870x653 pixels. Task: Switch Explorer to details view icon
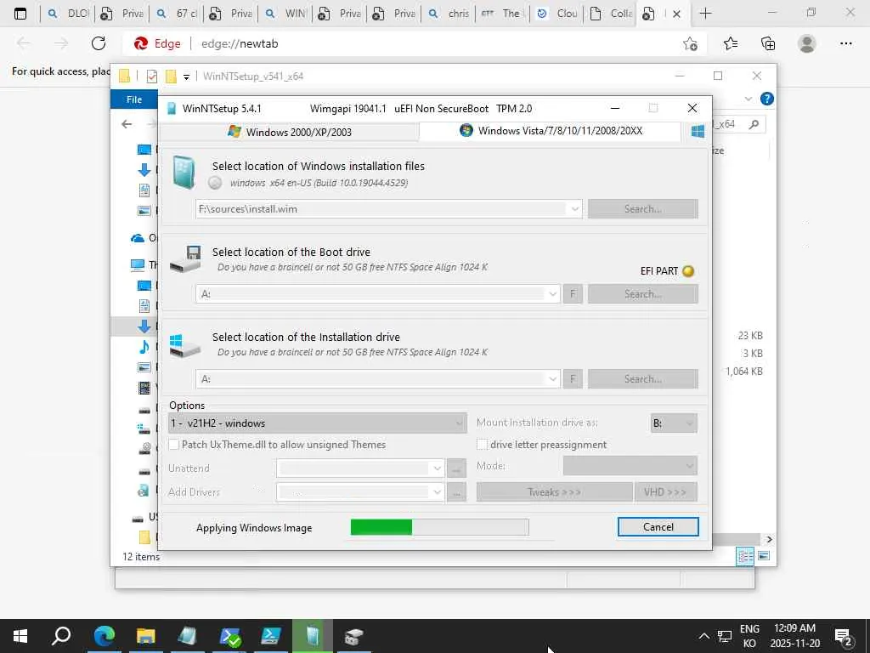pos(745,556)
